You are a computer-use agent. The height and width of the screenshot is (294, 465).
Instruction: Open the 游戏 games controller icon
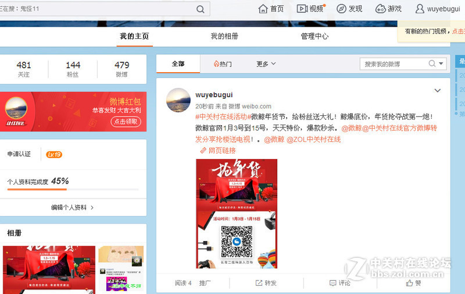click(x=380, y=9)
